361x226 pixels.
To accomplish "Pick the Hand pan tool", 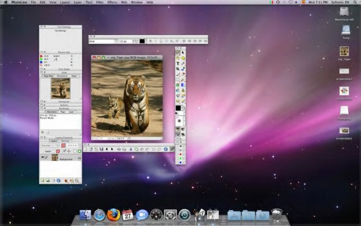I will [178, 58].
